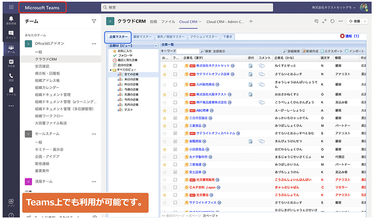Click 全部表示 show all link

tap(219, 51)
